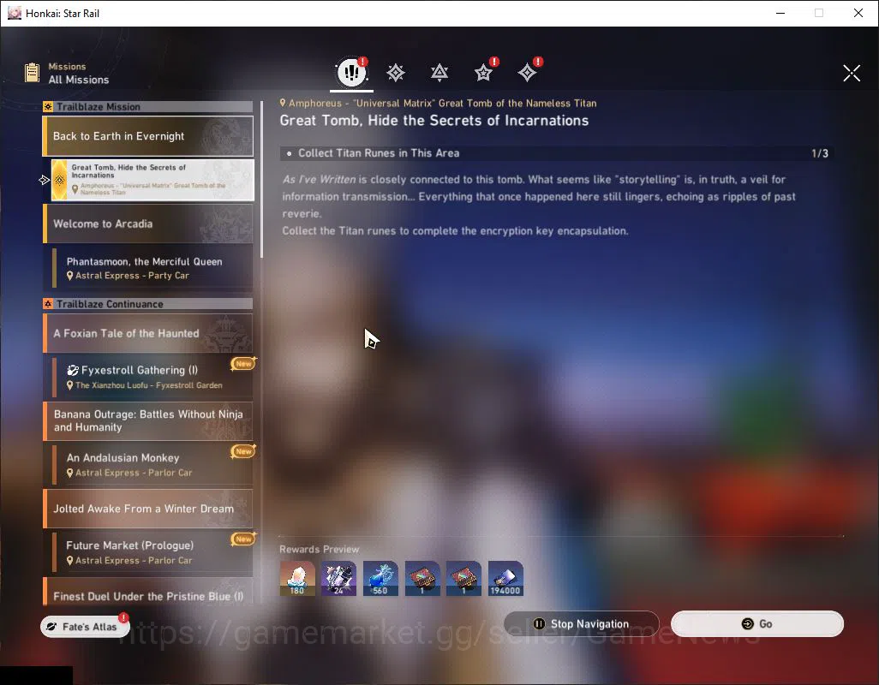Click the window maximize button
The height and width of the screenshot is (685, 879).
point(819,13)
